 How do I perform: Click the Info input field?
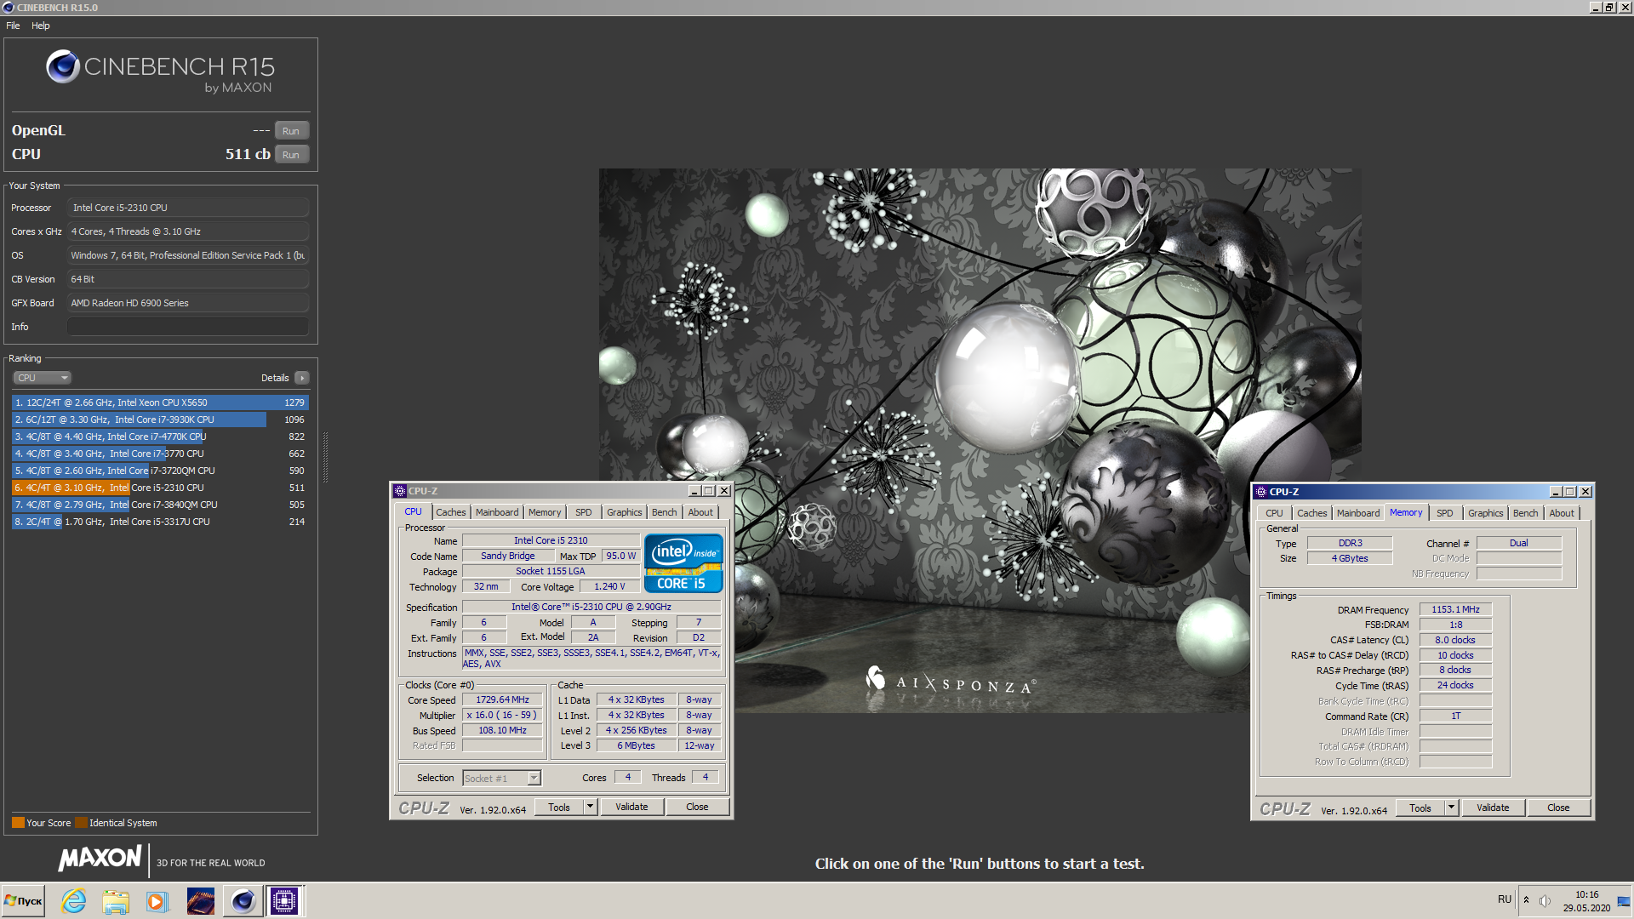click(187, 327)
